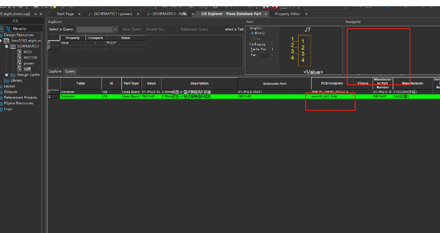Click the Schematic Part column header
Viewport: 440px width, 233px height.
274,84
